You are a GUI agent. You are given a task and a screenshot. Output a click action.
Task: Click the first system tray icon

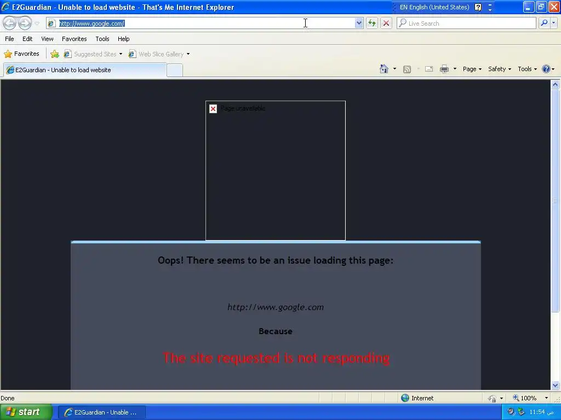point(511,412)
